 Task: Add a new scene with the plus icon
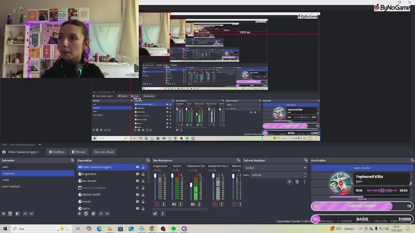4,214
